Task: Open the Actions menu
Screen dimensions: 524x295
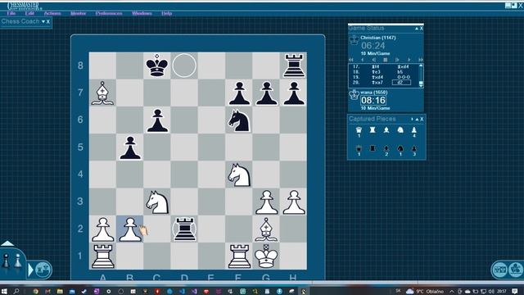Action: pos(52,13)
